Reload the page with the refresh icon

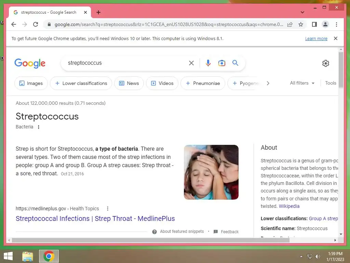click(36, 24)
